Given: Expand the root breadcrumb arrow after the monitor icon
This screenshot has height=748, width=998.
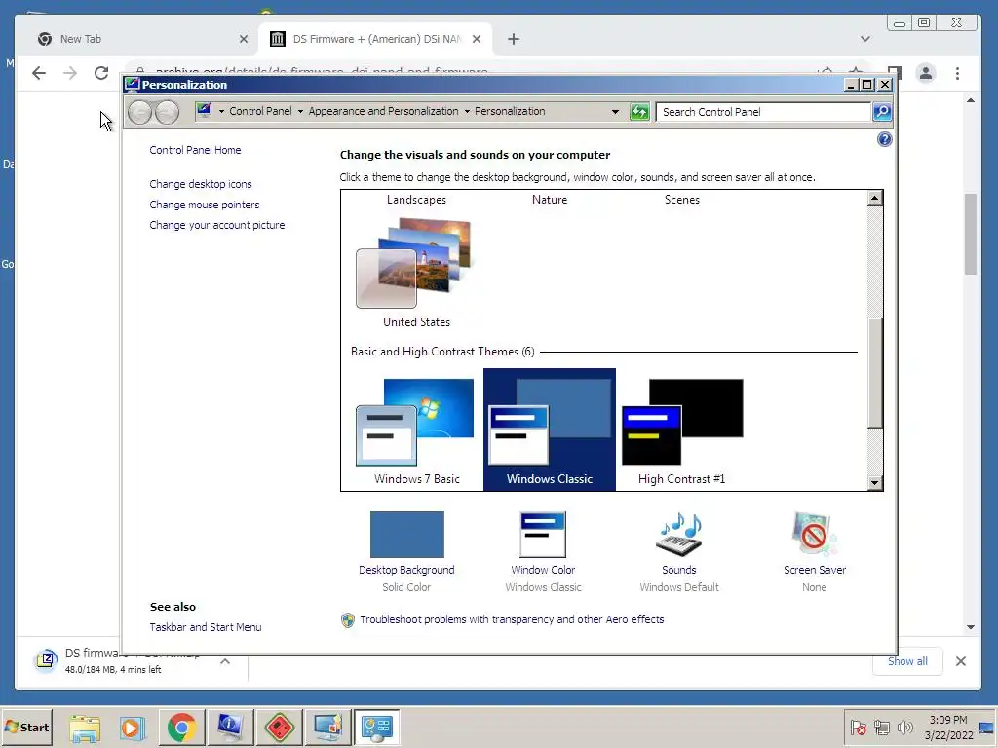Looking at the screenshot, I should tap(221, 111).
